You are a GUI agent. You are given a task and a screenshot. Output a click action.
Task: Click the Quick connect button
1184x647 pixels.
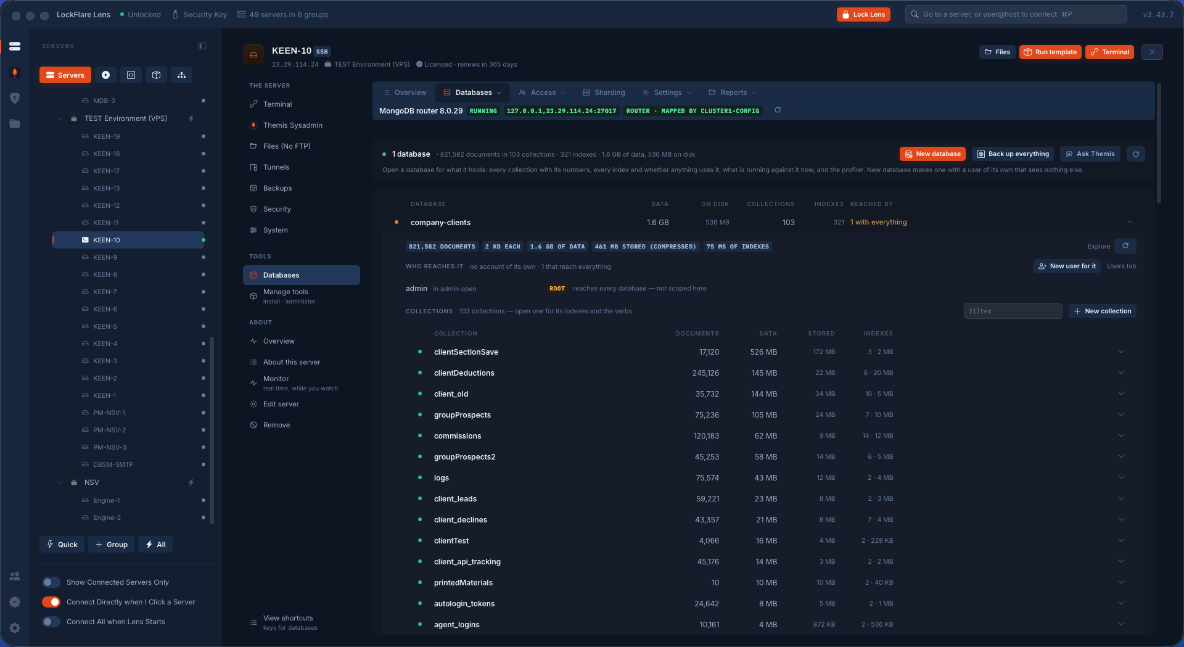pyautogui.click(x=62, y=545)
